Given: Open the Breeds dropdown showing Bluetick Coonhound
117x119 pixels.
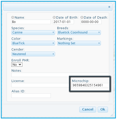Looking at the screenshot, I should (79, 32).
